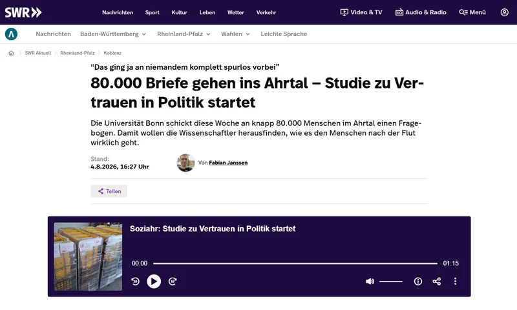Viewport: 517px width, 310px height.
Task: Click the kicker quote 'Das ging ja an niemandem'
Action: point(185,67)
